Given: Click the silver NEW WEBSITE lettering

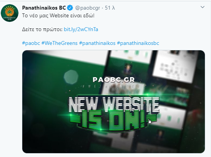Looking at the screenshot, I should point(114,104).
